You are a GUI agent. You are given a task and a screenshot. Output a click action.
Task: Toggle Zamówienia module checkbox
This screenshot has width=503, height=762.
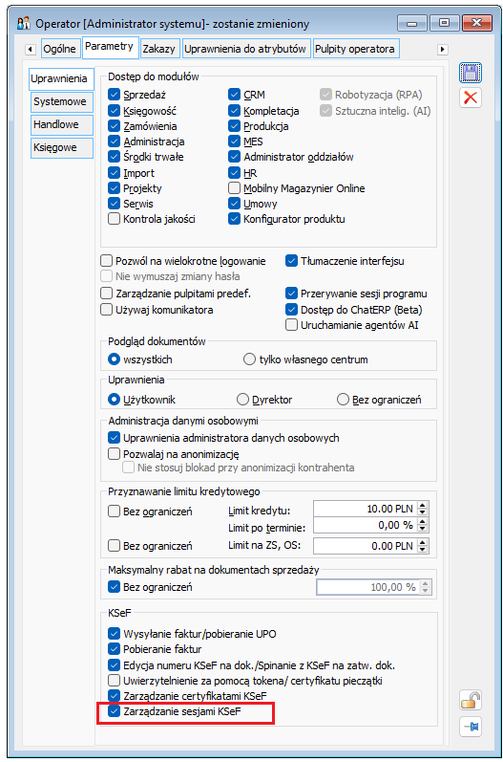click(114, 126)
